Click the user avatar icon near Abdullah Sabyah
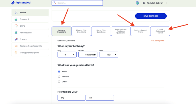 point(144,3)
